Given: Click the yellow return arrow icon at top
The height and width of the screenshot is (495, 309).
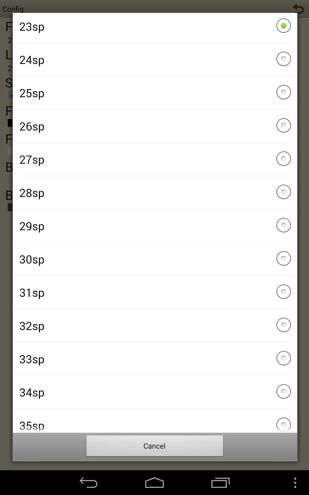Looking at the screenshot, I should coord(298,9).
